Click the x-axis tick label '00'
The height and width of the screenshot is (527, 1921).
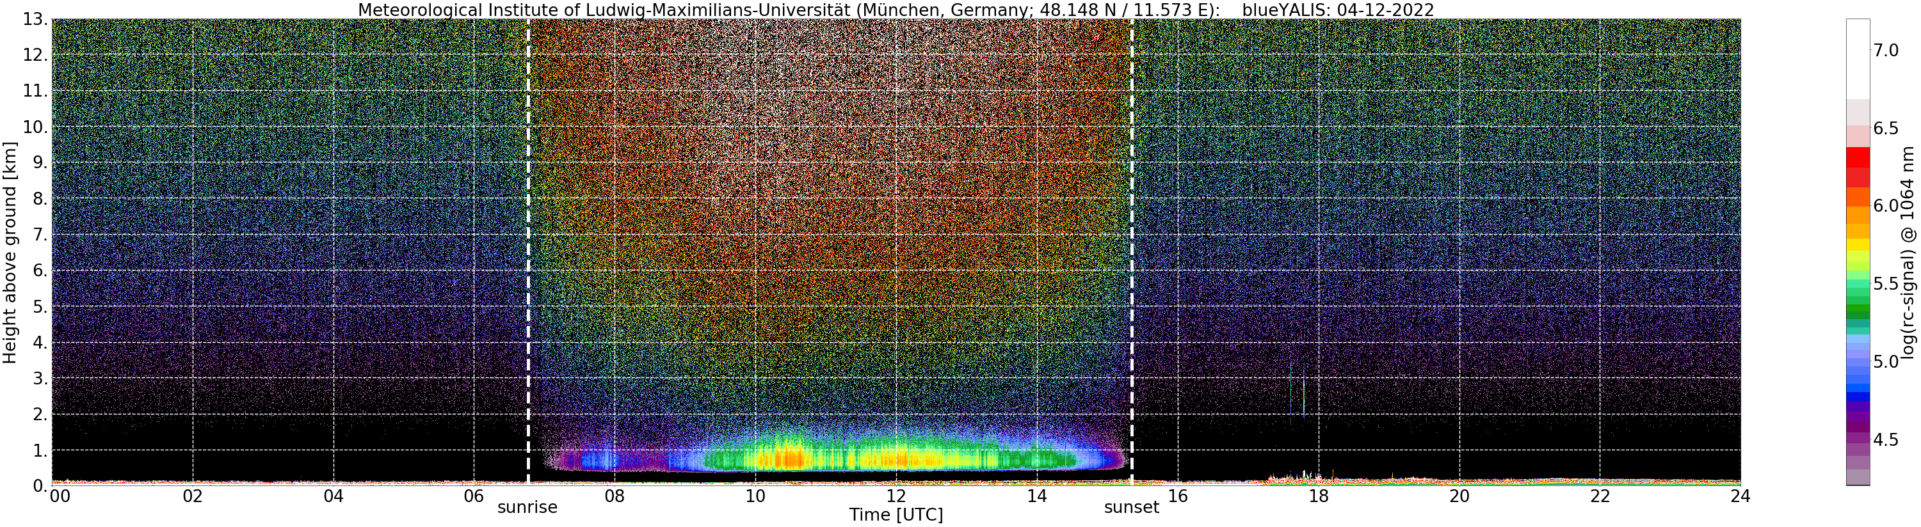point(60,495)
